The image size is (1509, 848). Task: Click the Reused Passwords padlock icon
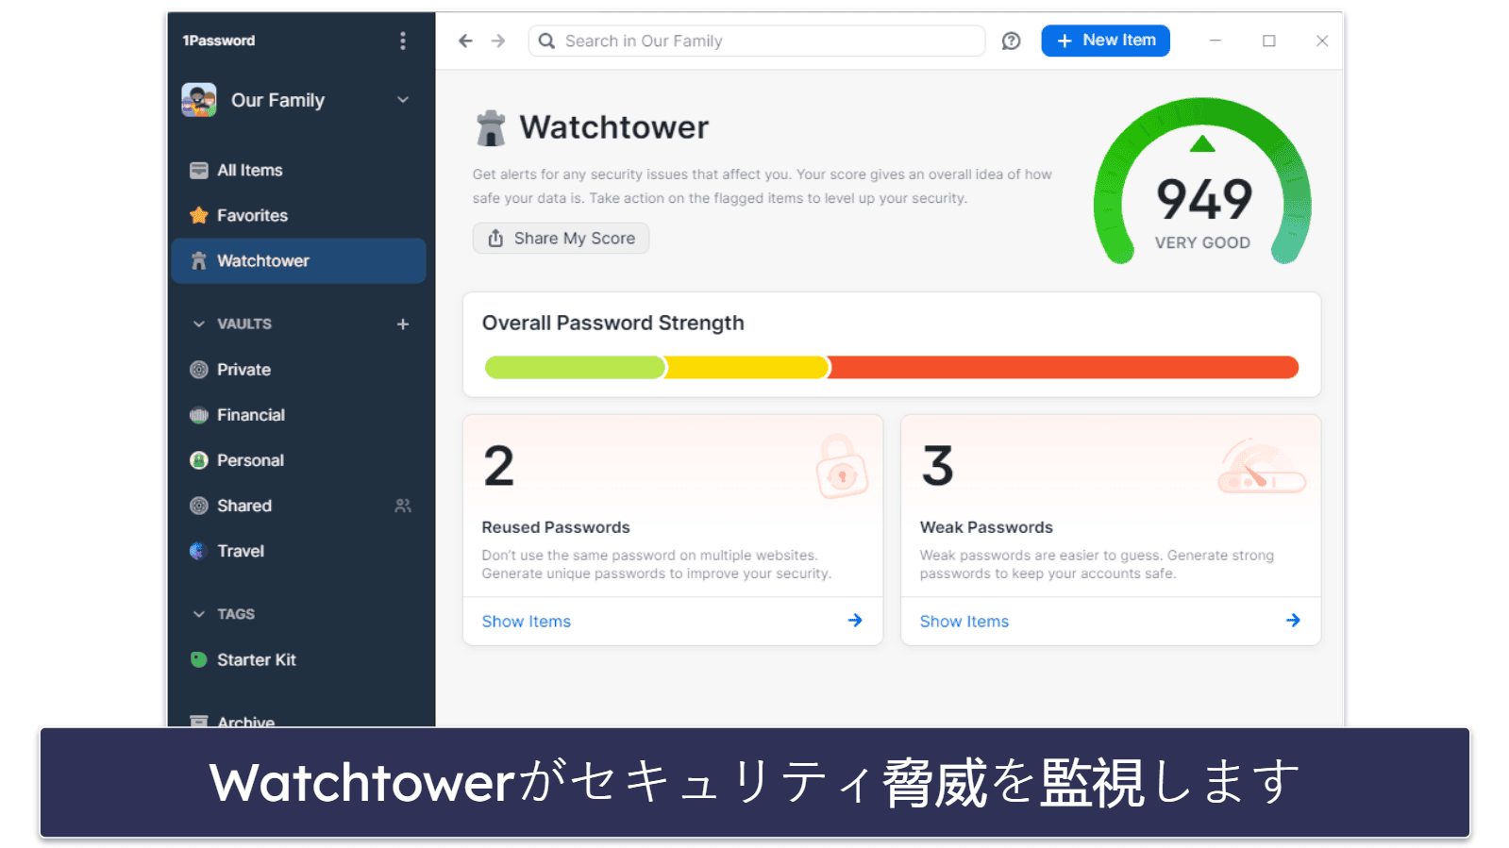point(841,467)
